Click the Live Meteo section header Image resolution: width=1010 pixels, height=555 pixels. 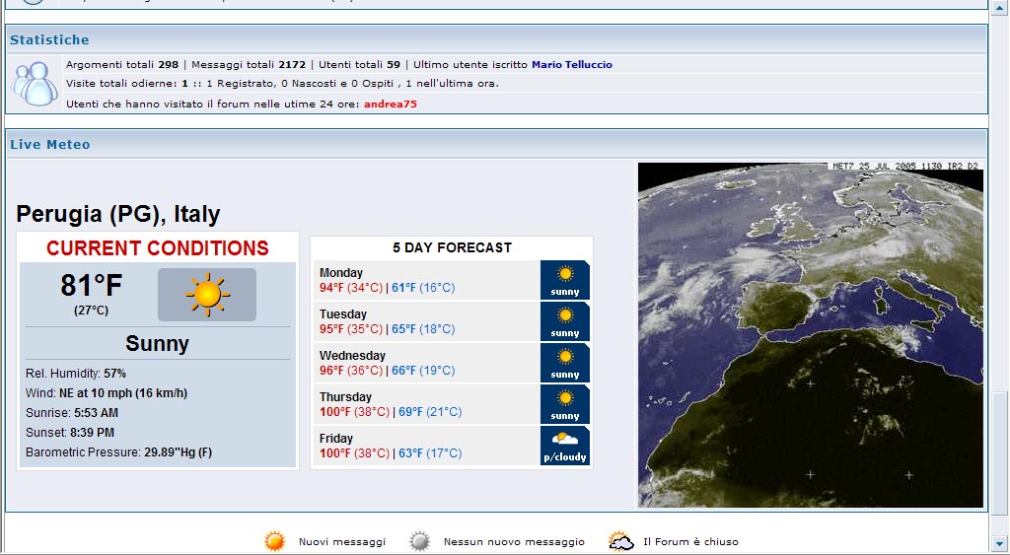click(x=49, y=145)
